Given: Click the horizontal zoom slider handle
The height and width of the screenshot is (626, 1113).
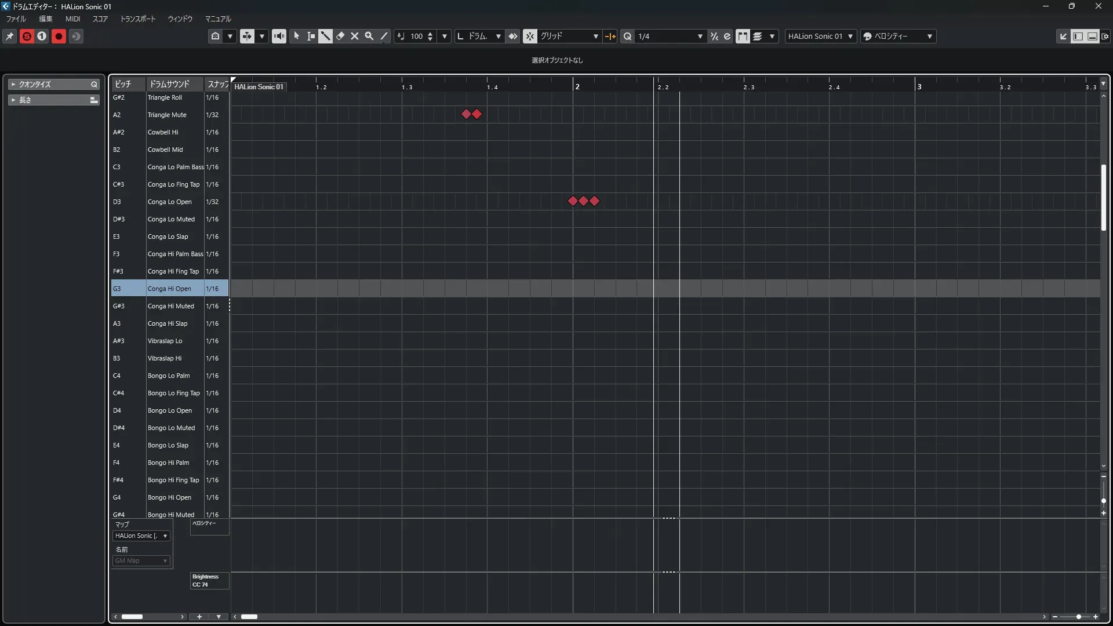Looking at the screenshot, I should click(x=1079, y=617).
